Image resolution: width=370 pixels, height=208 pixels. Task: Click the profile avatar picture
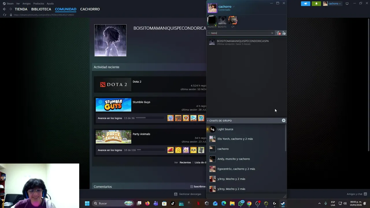pos(110,40)
